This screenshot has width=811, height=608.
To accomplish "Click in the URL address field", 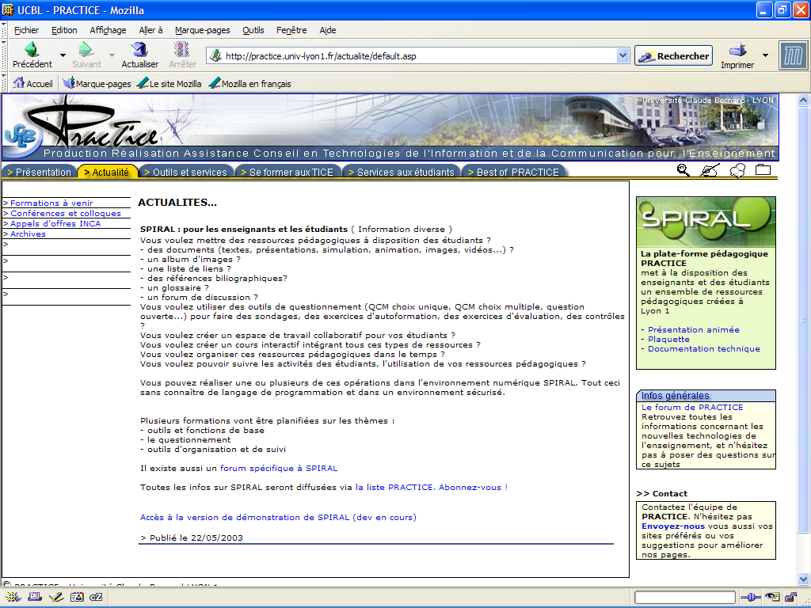I will point(419,56).
